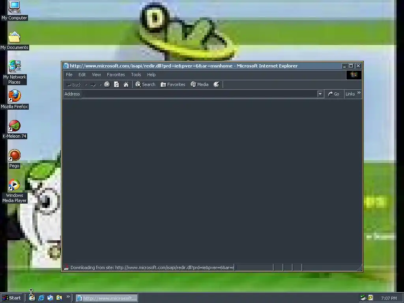Viewport: 404px width, 303px height.
Task: Go to the Home page icon
Action: [x=126, y=84]
